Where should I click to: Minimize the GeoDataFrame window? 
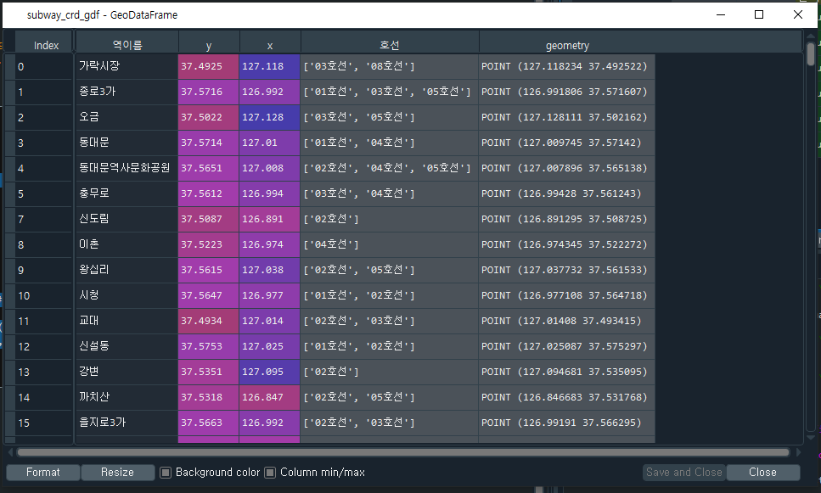pos(721,14)
